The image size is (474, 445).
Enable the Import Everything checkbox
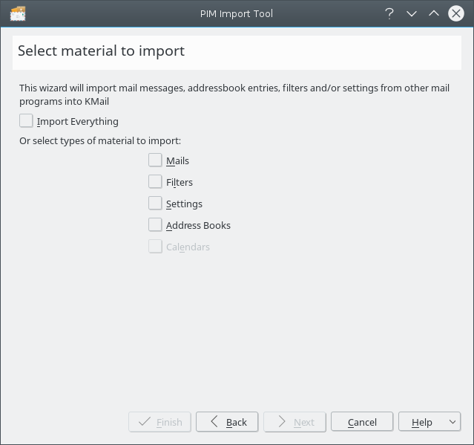(x=27, y=121)
